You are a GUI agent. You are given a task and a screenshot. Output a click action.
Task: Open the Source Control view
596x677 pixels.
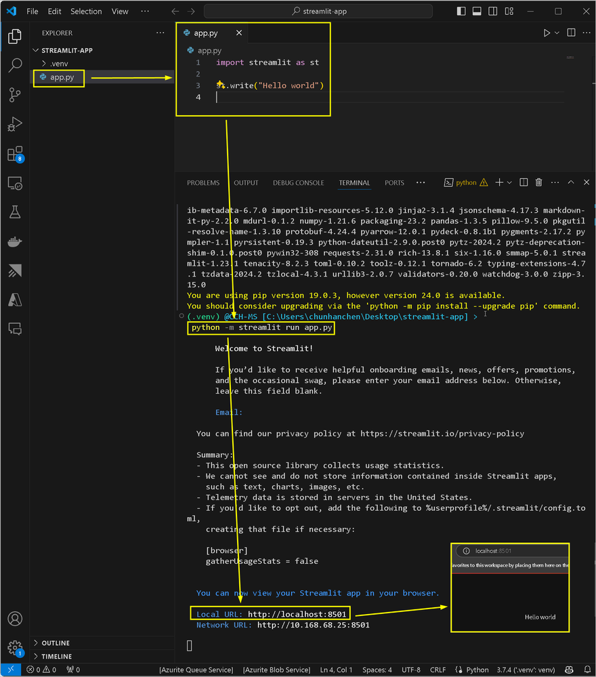15,95
